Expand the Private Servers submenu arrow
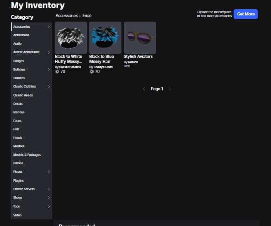This screenshot has height=226, width=271. tap(49, 189)
